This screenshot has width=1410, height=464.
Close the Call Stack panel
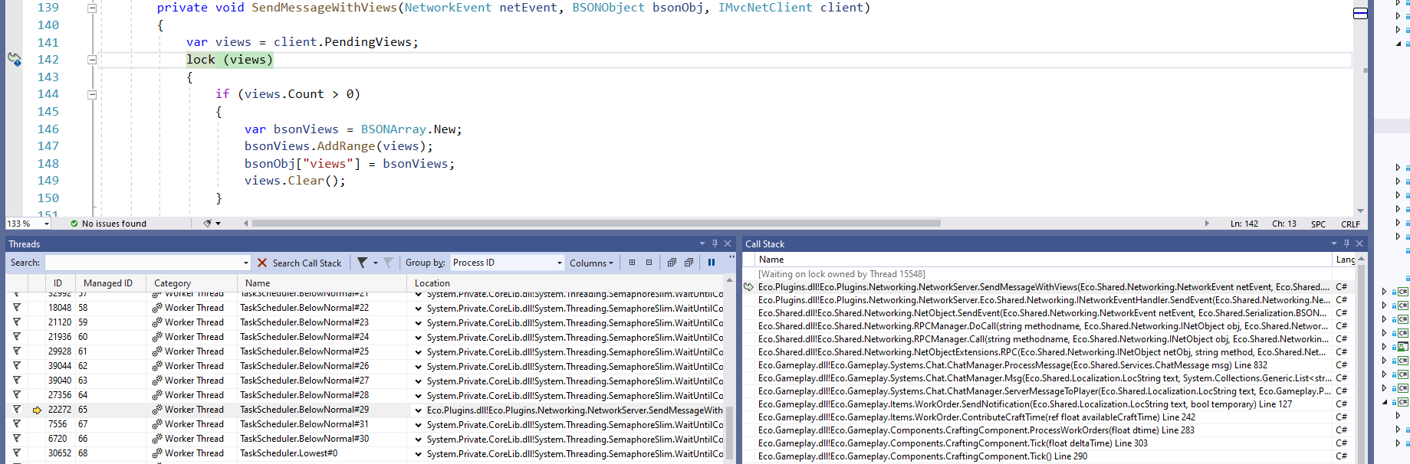(1359, 243)
